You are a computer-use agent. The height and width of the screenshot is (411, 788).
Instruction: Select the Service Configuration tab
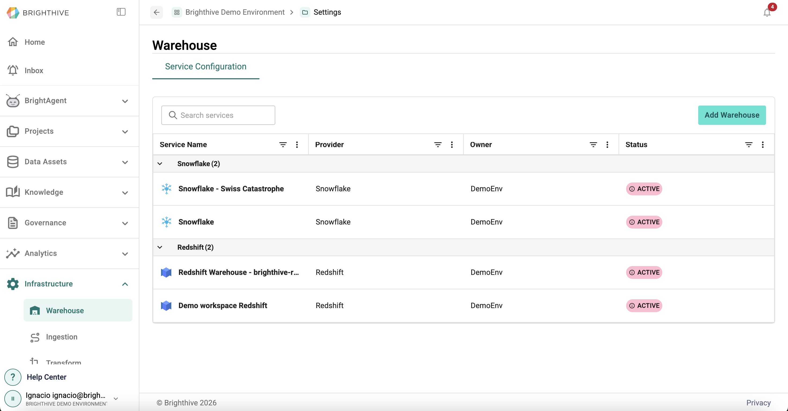(x=206, y=66)
